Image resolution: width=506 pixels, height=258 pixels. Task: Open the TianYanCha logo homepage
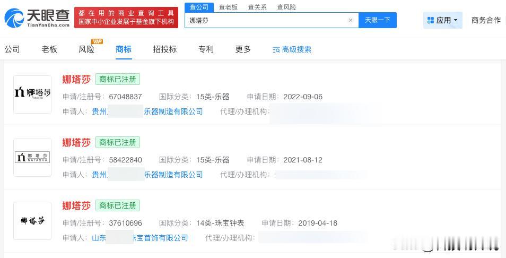coord(37,18)
